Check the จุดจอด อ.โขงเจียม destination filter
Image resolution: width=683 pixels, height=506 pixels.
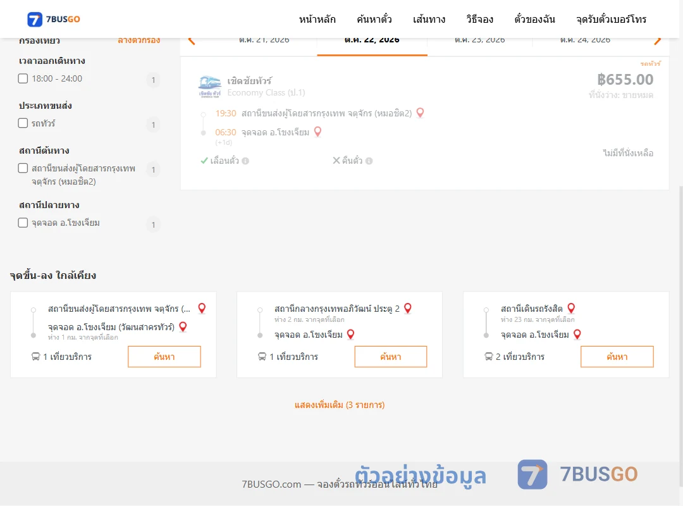pos(23,222)
